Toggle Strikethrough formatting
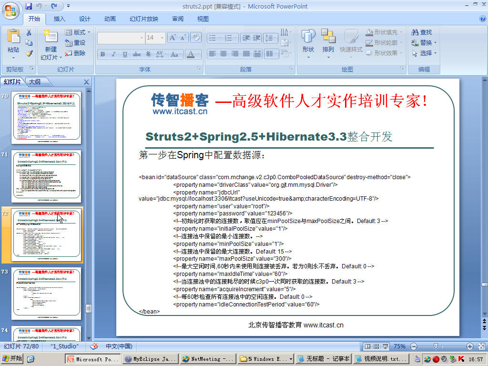 pos(137,54)
